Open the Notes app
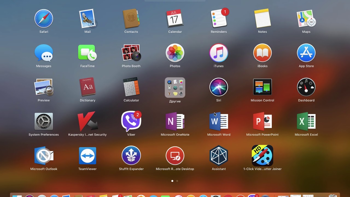The height and width of the screenshot is (197, 350). (262, 19)
